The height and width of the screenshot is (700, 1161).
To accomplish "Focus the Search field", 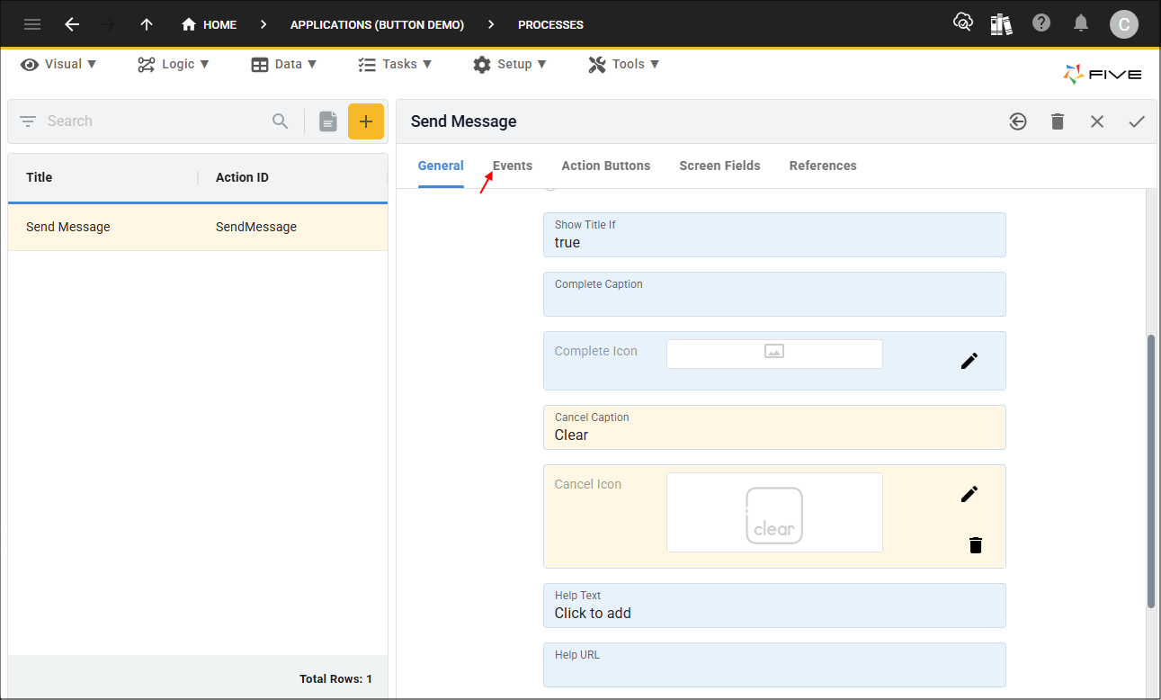I will (153, 121).
